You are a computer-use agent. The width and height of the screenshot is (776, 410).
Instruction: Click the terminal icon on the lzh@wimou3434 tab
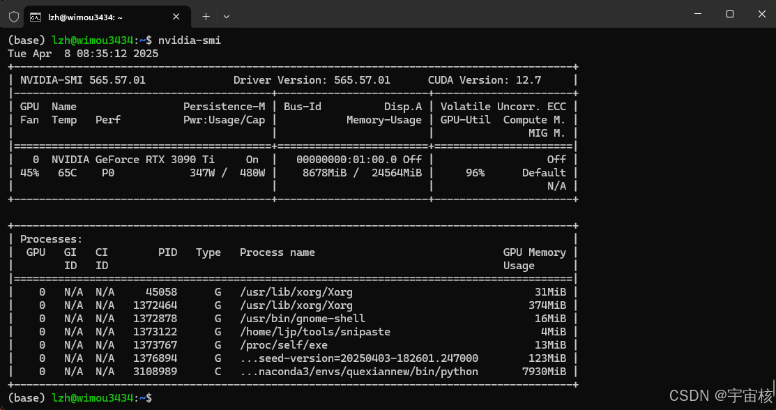click(36, 17)
